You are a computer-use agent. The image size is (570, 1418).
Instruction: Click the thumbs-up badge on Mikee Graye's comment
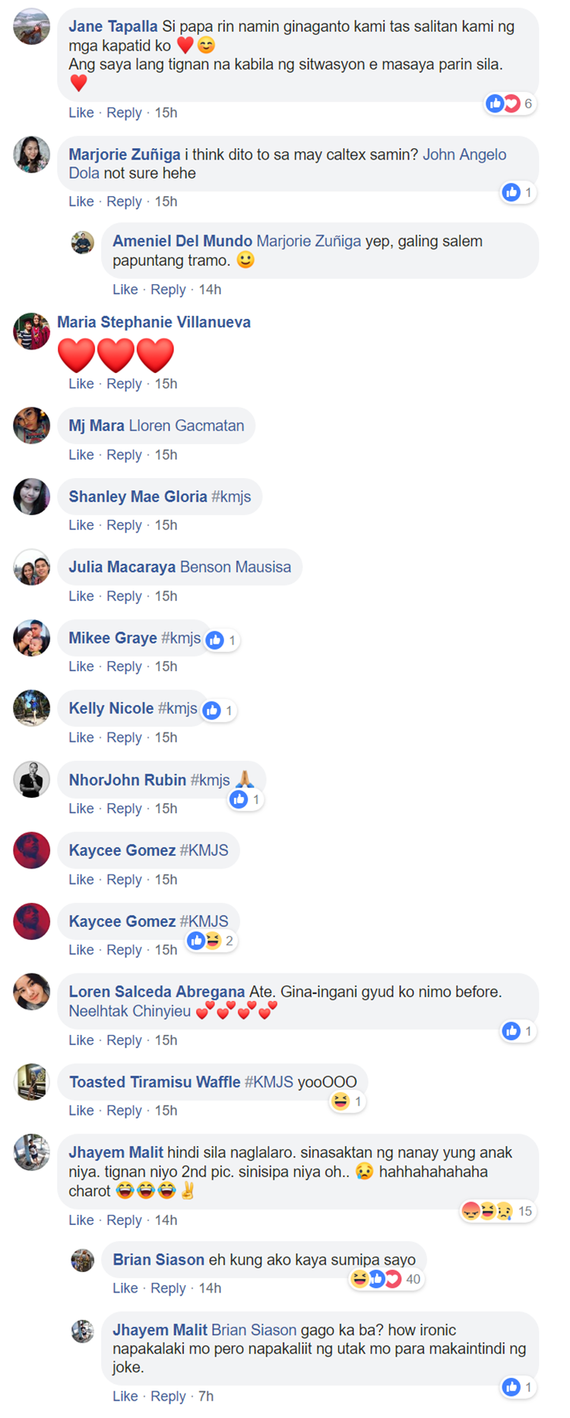pos(221,641)
